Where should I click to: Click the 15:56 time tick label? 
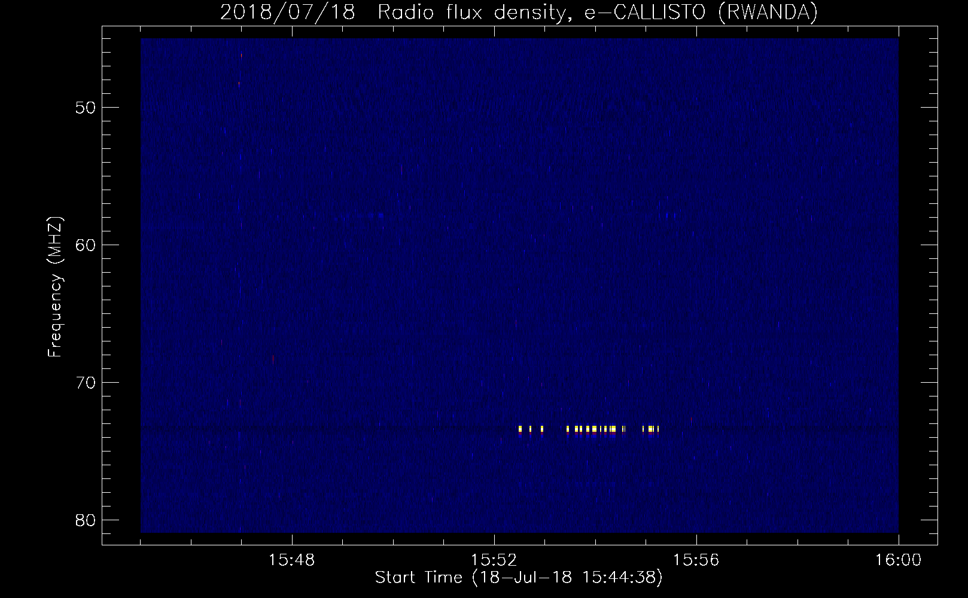click(x=696, y=560)
